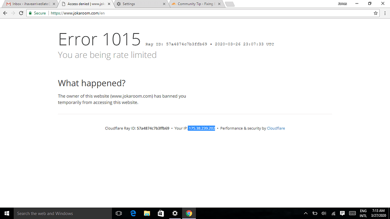Click the battery power tray icon
This screenshot has height=219, width=390.
click(x=315, y=213)
